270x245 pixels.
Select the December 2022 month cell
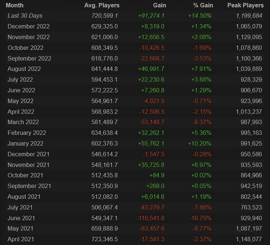point(29,26)
